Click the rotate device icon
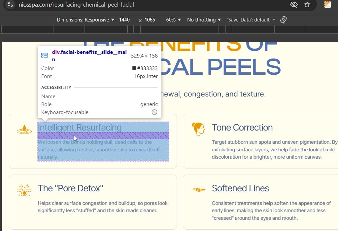The image size is (338, 231). [x=283, y=20]
